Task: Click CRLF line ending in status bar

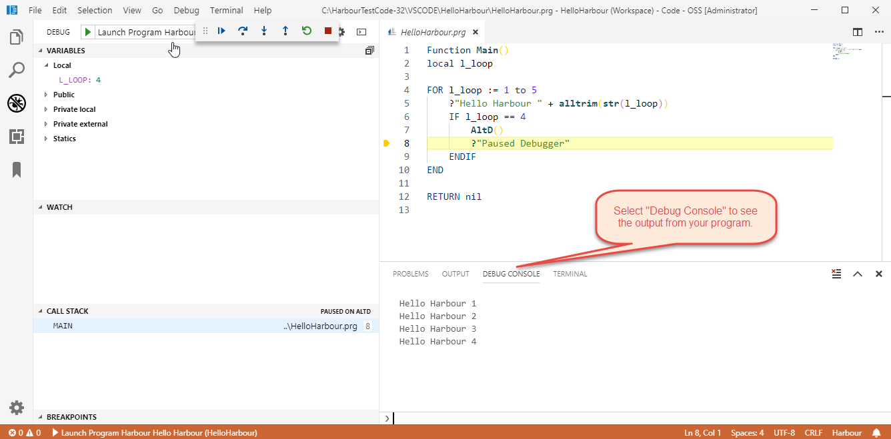Action: (x=813, y=433)
